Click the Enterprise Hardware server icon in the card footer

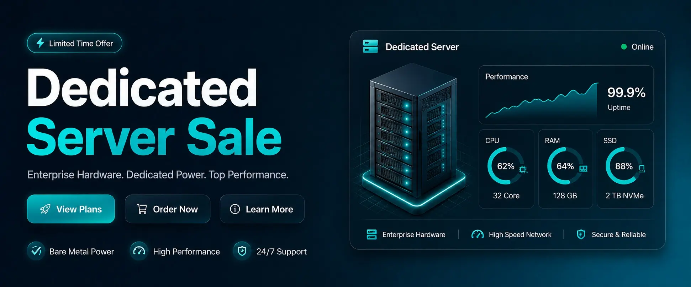coord(371,234)
